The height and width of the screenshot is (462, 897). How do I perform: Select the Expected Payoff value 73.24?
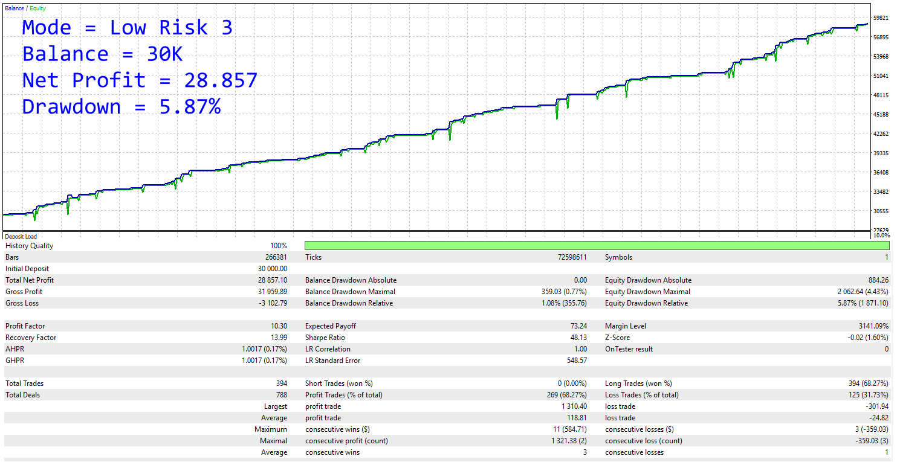(x=578, y=326)
